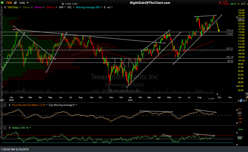Click the 20.57 green header value

(x=233, y=4)
